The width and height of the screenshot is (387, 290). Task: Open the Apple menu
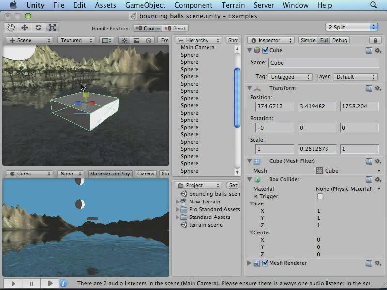(13, 5)
